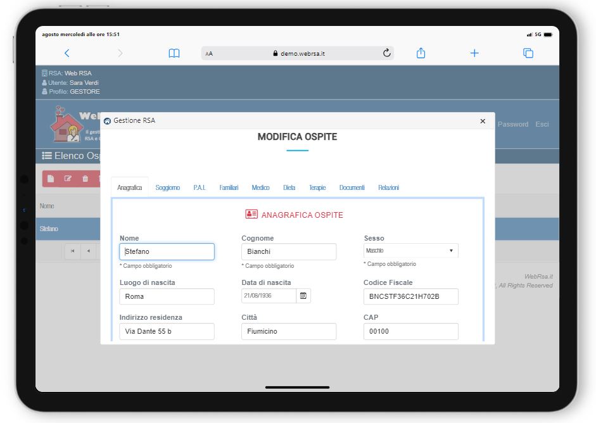Go back with Safari back arrow
This screenshot has width=596, height=423.
67,54
